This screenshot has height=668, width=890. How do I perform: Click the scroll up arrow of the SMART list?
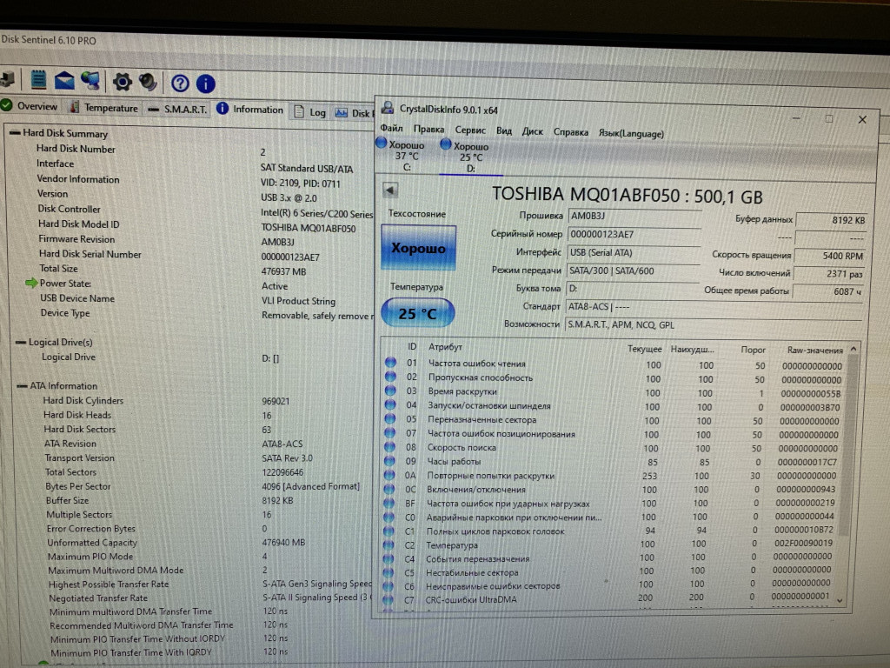point(853,348)
